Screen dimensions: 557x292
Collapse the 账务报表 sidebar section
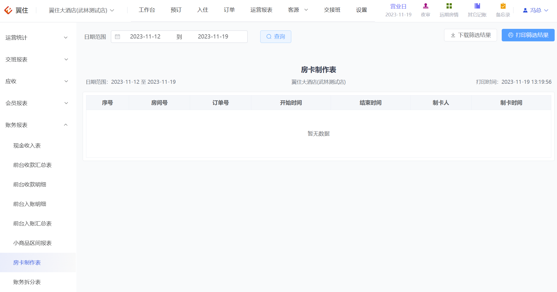click(37, 125)
